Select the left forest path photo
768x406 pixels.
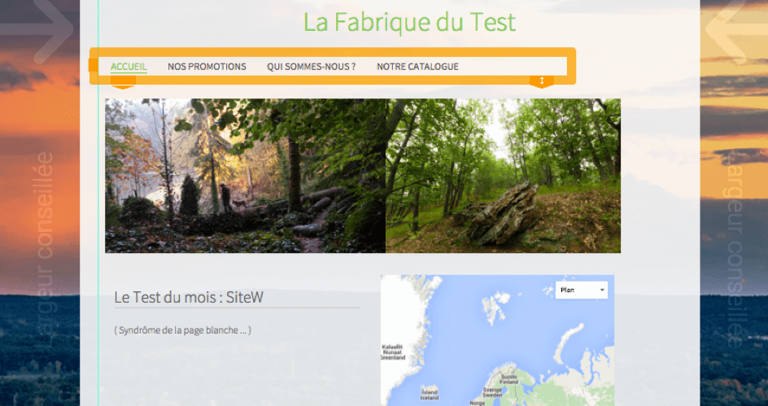tap(245, 176)
